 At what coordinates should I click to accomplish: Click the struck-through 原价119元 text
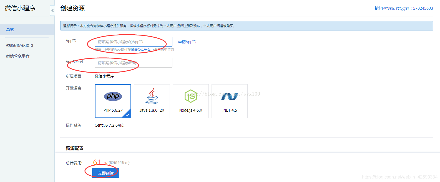(119, 163)
